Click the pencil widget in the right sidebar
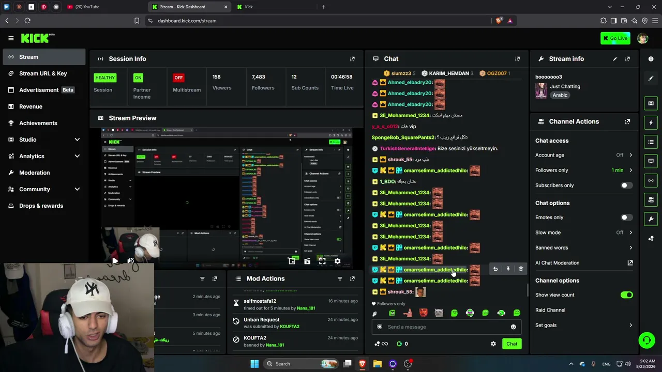Screen dimensions: 662x372 click(651, 78)
